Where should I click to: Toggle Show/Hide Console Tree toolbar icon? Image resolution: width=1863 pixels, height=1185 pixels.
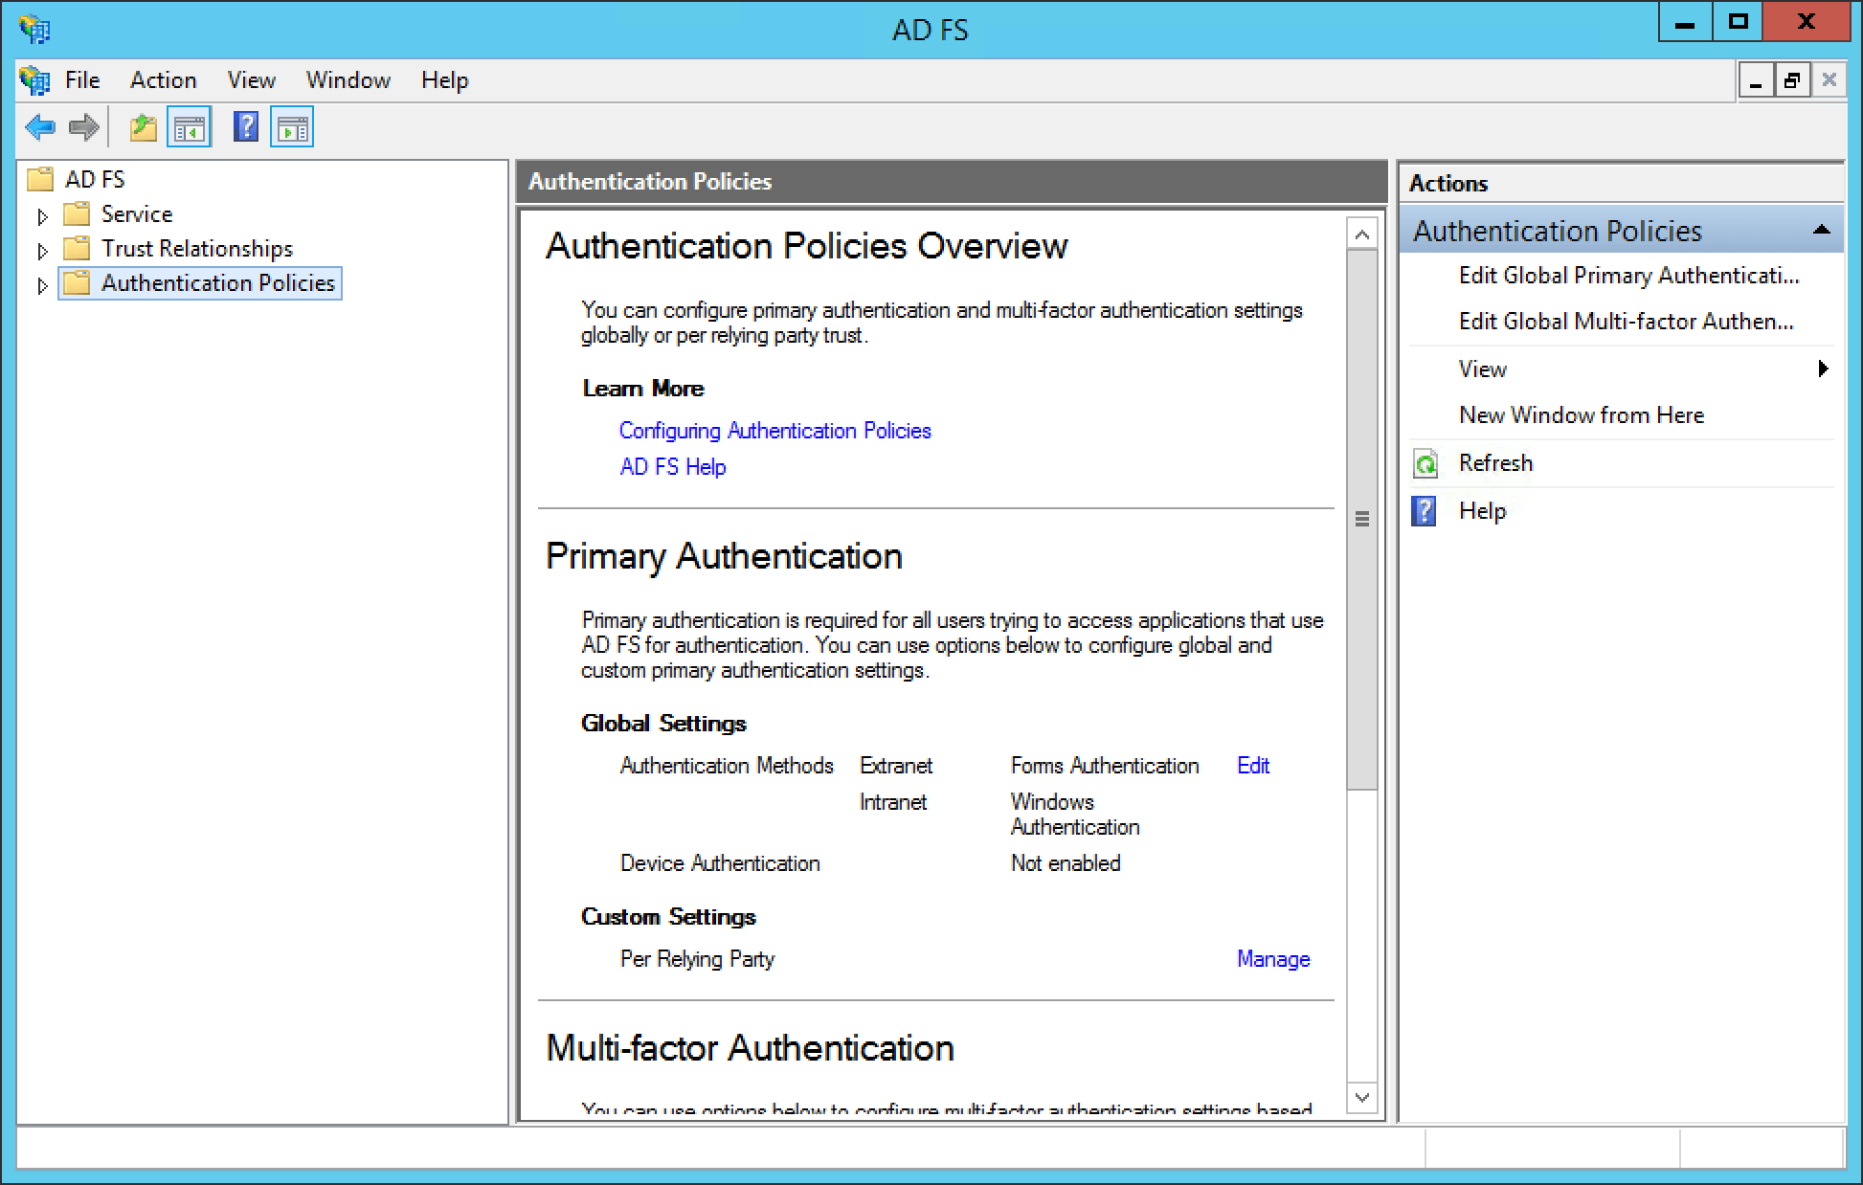(189, 127)
